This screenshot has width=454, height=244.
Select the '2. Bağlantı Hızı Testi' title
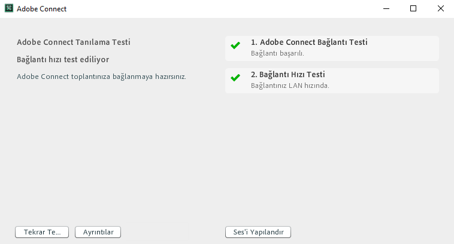coord(288,75)
